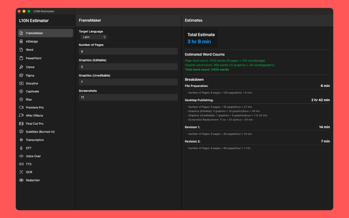Select the Premiere Pro camera icon
Viewport: 349px width, 218px height.
pos(22,107)
